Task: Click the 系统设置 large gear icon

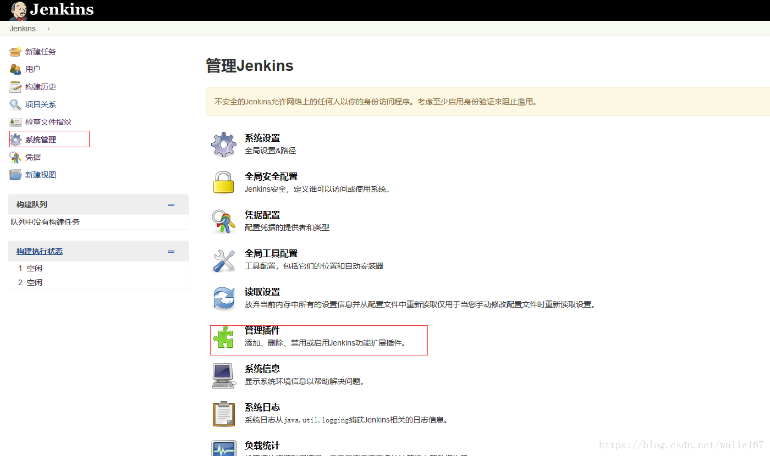Action: [224, 144]
